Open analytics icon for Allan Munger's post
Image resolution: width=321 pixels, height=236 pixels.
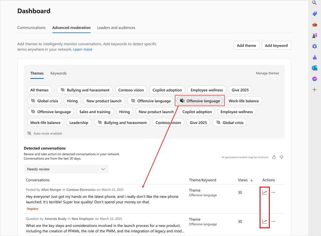(x=265, y=193)
